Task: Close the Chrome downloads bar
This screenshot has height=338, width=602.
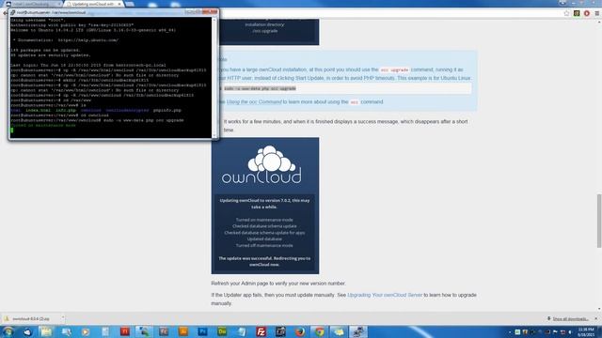Action: pyautogui.click(x=595, y=319)
